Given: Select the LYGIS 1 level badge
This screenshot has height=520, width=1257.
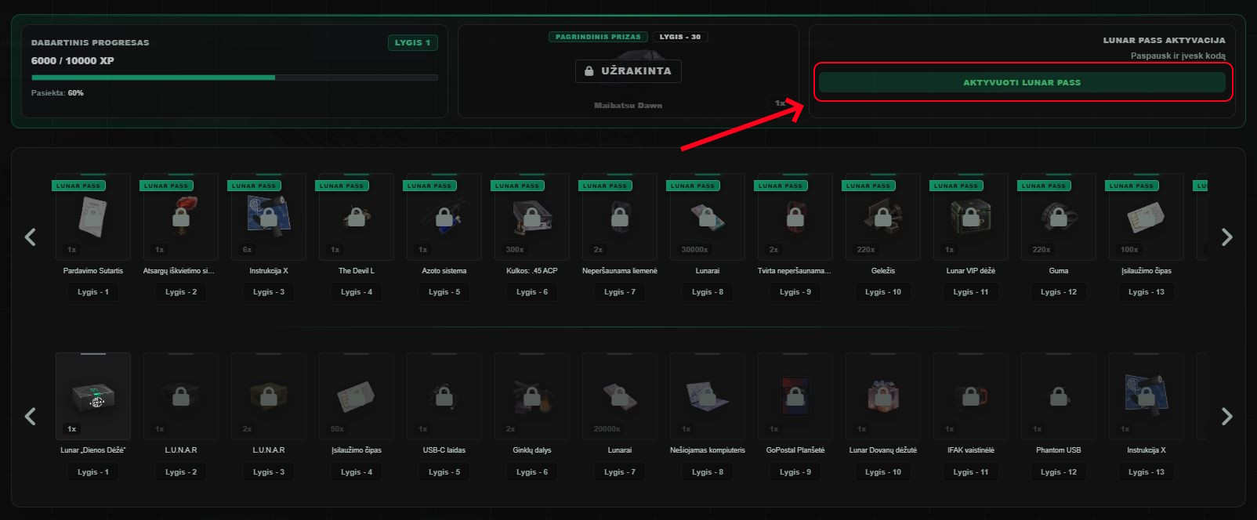Looking at the screenshot, I should (x=412, y=42).
